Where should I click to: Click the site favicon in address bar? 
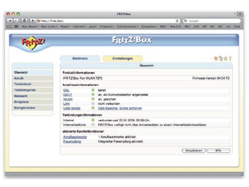[38, 21]
